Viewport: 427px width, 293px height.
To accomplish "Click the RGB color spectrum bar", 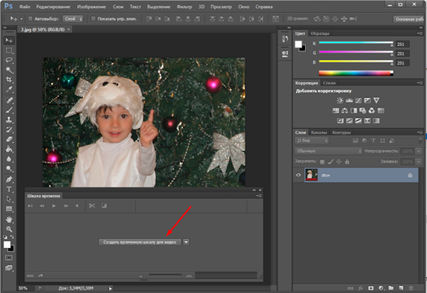I will tap(355, 73).
